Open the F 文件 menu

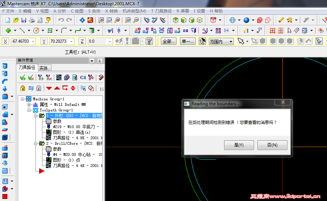8,11
